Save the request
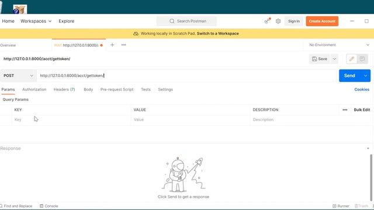 coord(320,59)
